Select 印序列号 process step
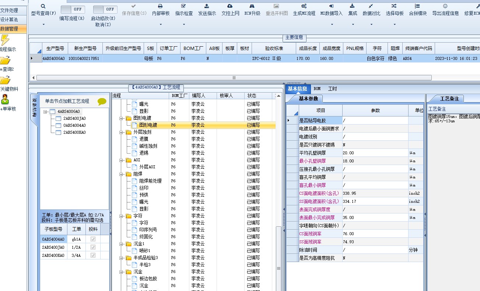Screen dimensions: 480x291 click(148, 230)
